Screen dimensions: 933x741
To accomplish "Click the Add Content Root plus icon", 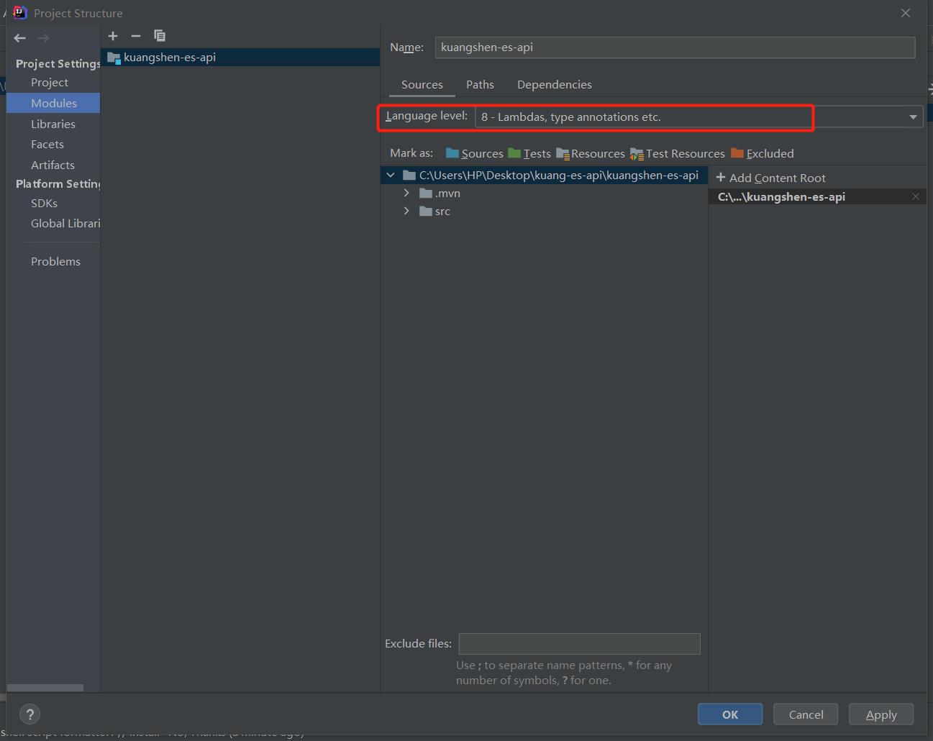I will 721,178.
